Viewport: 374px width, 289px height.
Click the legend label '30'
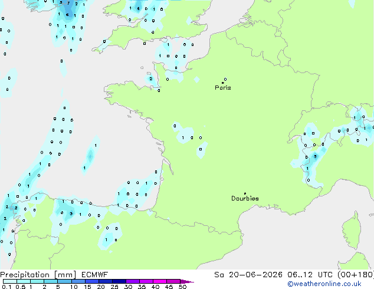[x=128, y=287]
